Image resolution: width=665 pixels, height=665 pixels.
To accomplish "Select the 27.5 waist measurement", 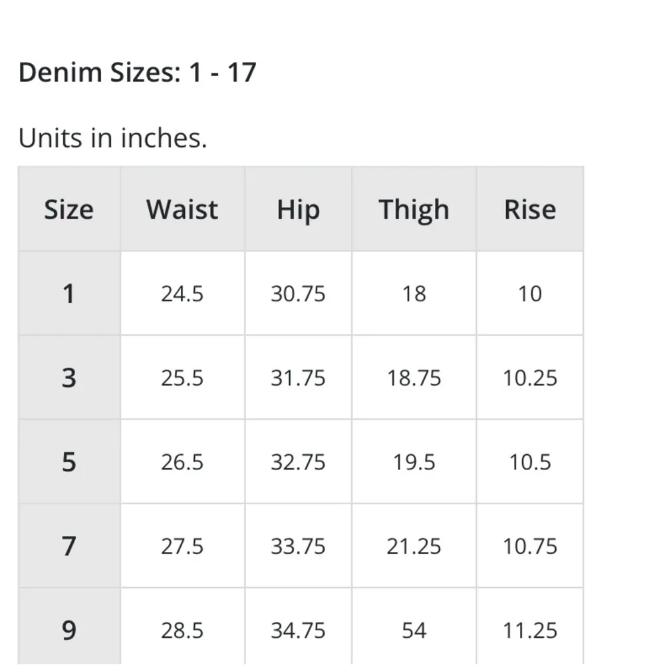I will [182, 546].
